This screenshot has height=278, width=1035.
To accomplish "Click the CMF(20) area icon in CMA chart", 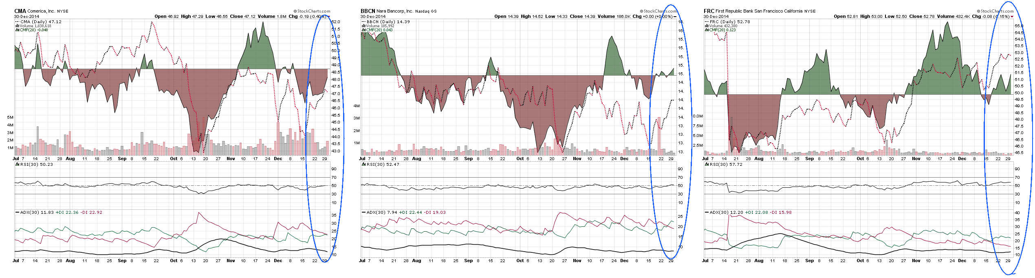I will (17, 30).
